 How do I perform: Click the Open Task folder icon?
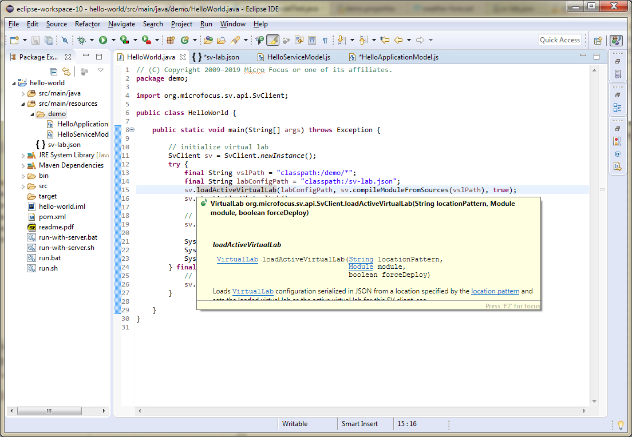(222, 40)
